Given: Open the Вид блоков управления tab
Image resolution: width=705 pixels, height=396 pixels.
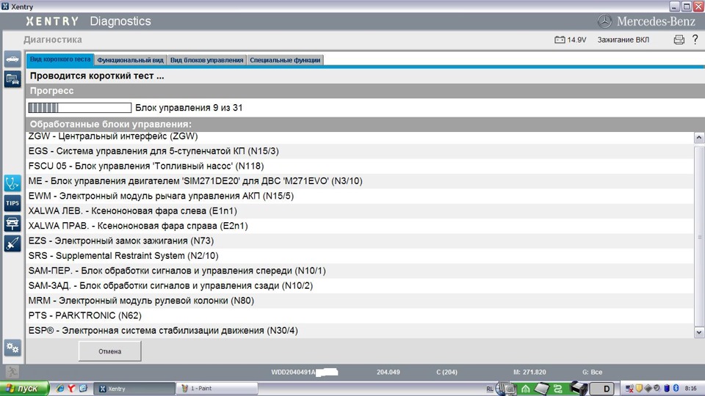Looking at the screenshot, I should 207,59.
